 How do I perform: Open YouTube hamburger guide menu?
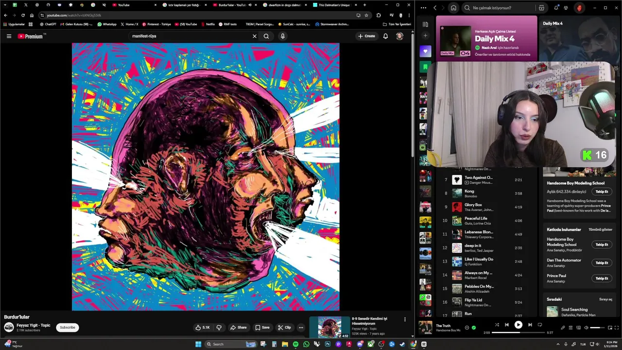tap(9, 36)
